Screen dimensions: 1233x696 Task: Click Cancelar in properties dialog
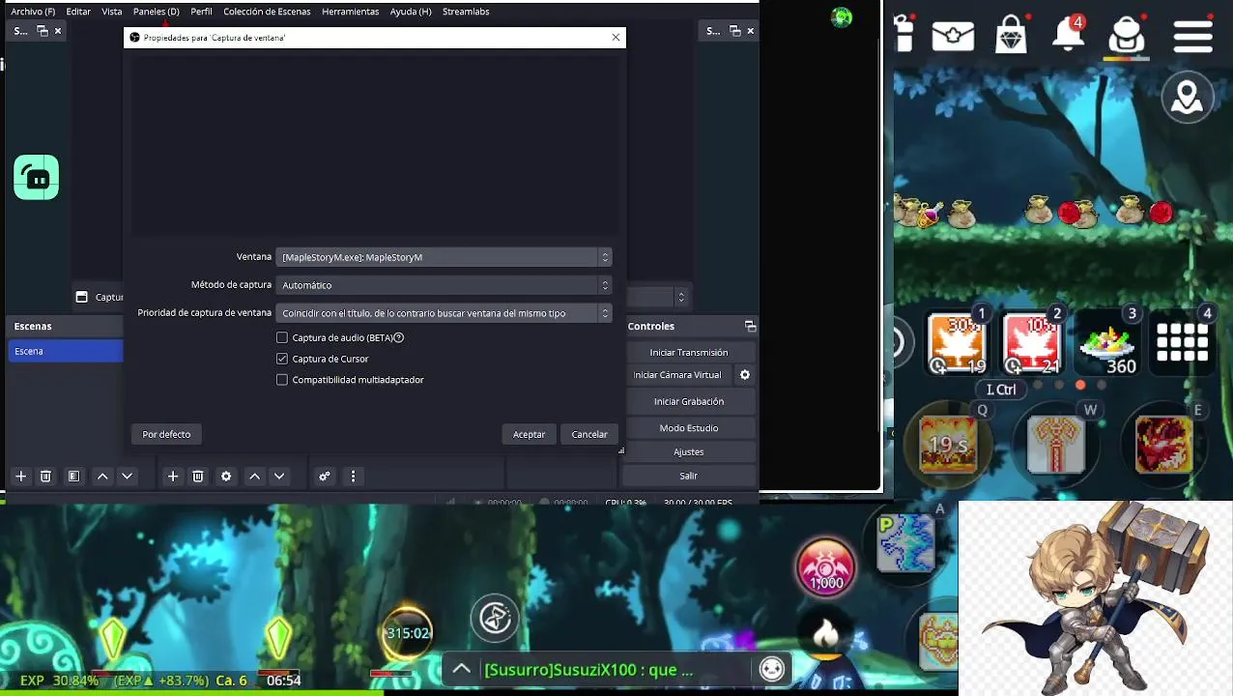coord(589,434)
